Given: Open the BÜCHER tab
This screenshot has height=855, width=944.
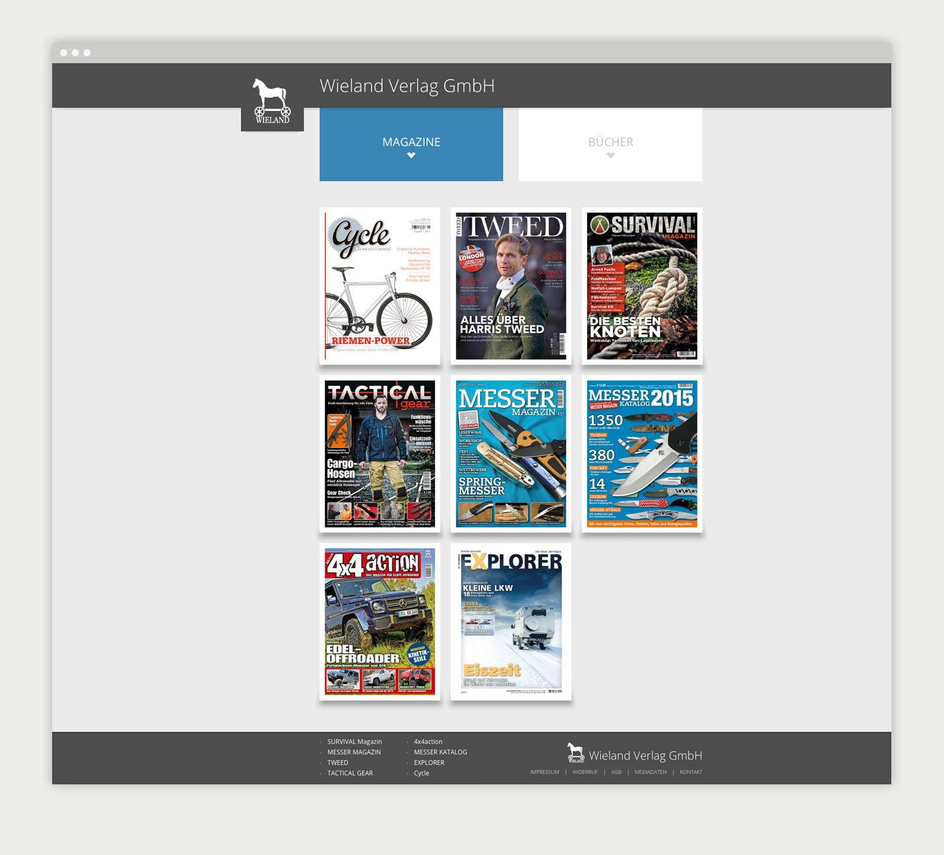Looking at the screenshot, I should [611, 145].
